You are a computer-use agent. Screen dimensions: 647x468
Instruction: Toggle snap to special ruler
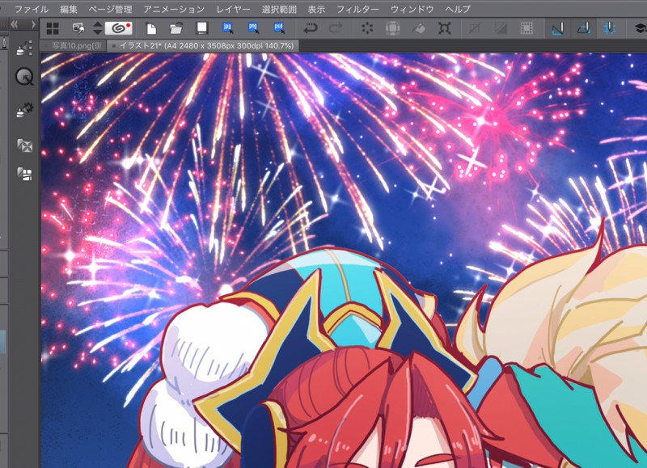[583, 28]
